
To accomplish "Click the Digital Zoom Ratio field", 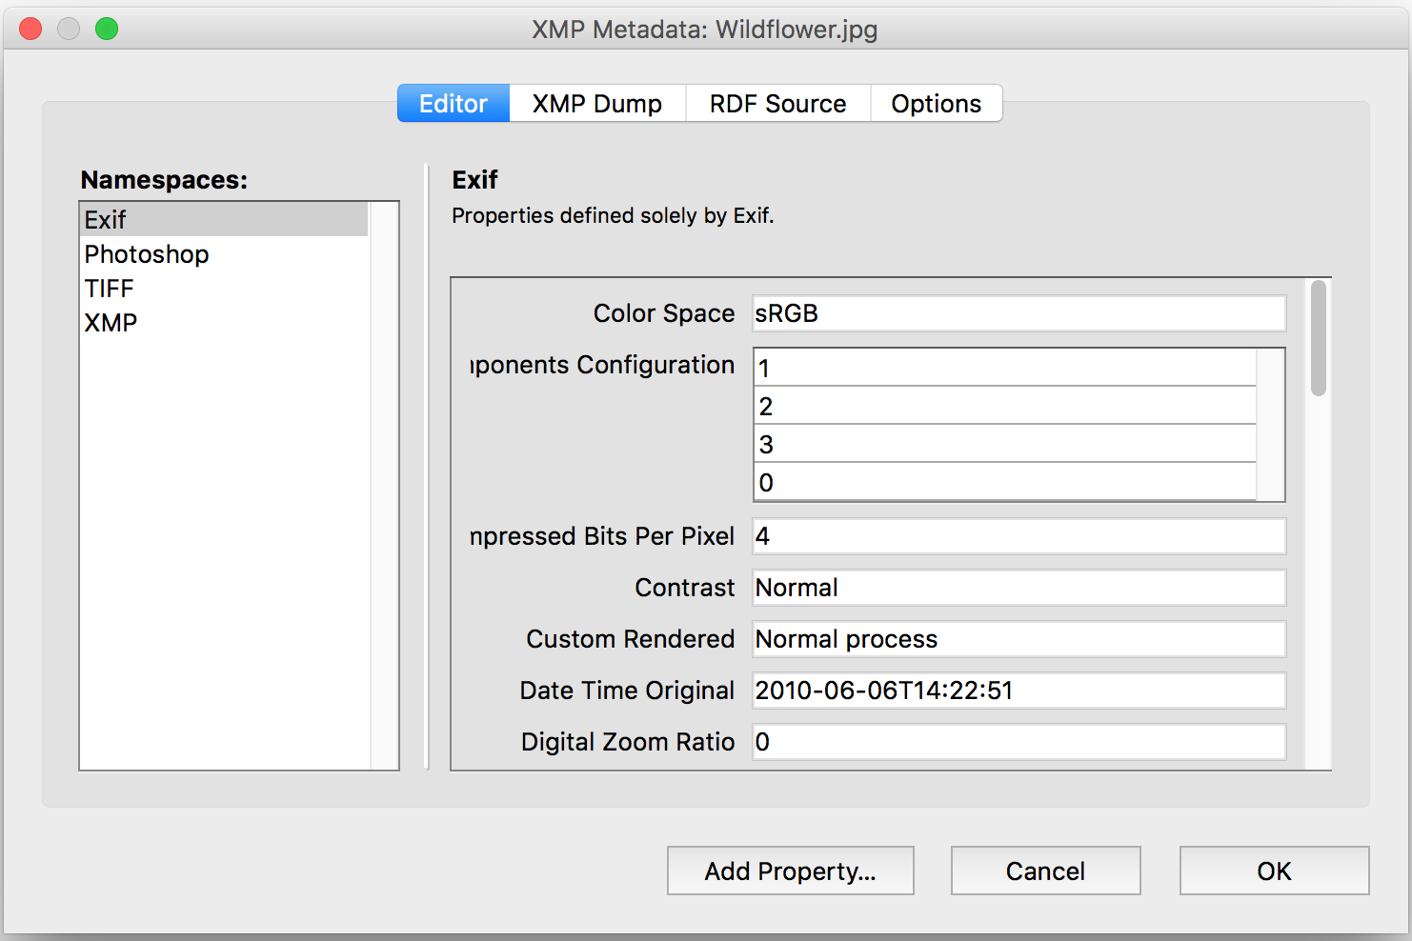I will [1019, 742].
